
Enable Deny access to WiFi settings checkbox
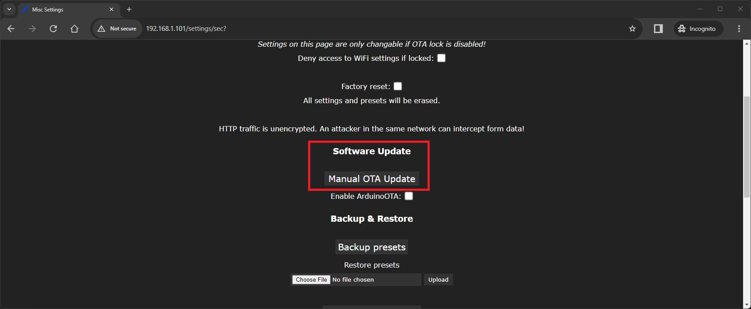click(441, 58)
